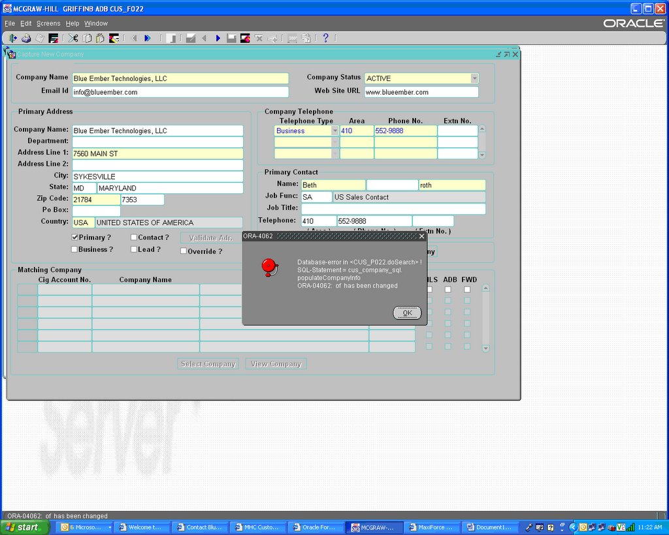Click the Paste clipboard icon

point(100,38)
